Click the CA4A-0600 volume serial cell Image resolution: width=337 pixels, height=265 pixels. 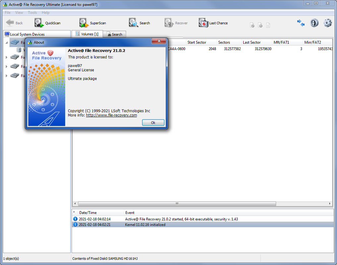pyautogui.click(x=177, y=49)
